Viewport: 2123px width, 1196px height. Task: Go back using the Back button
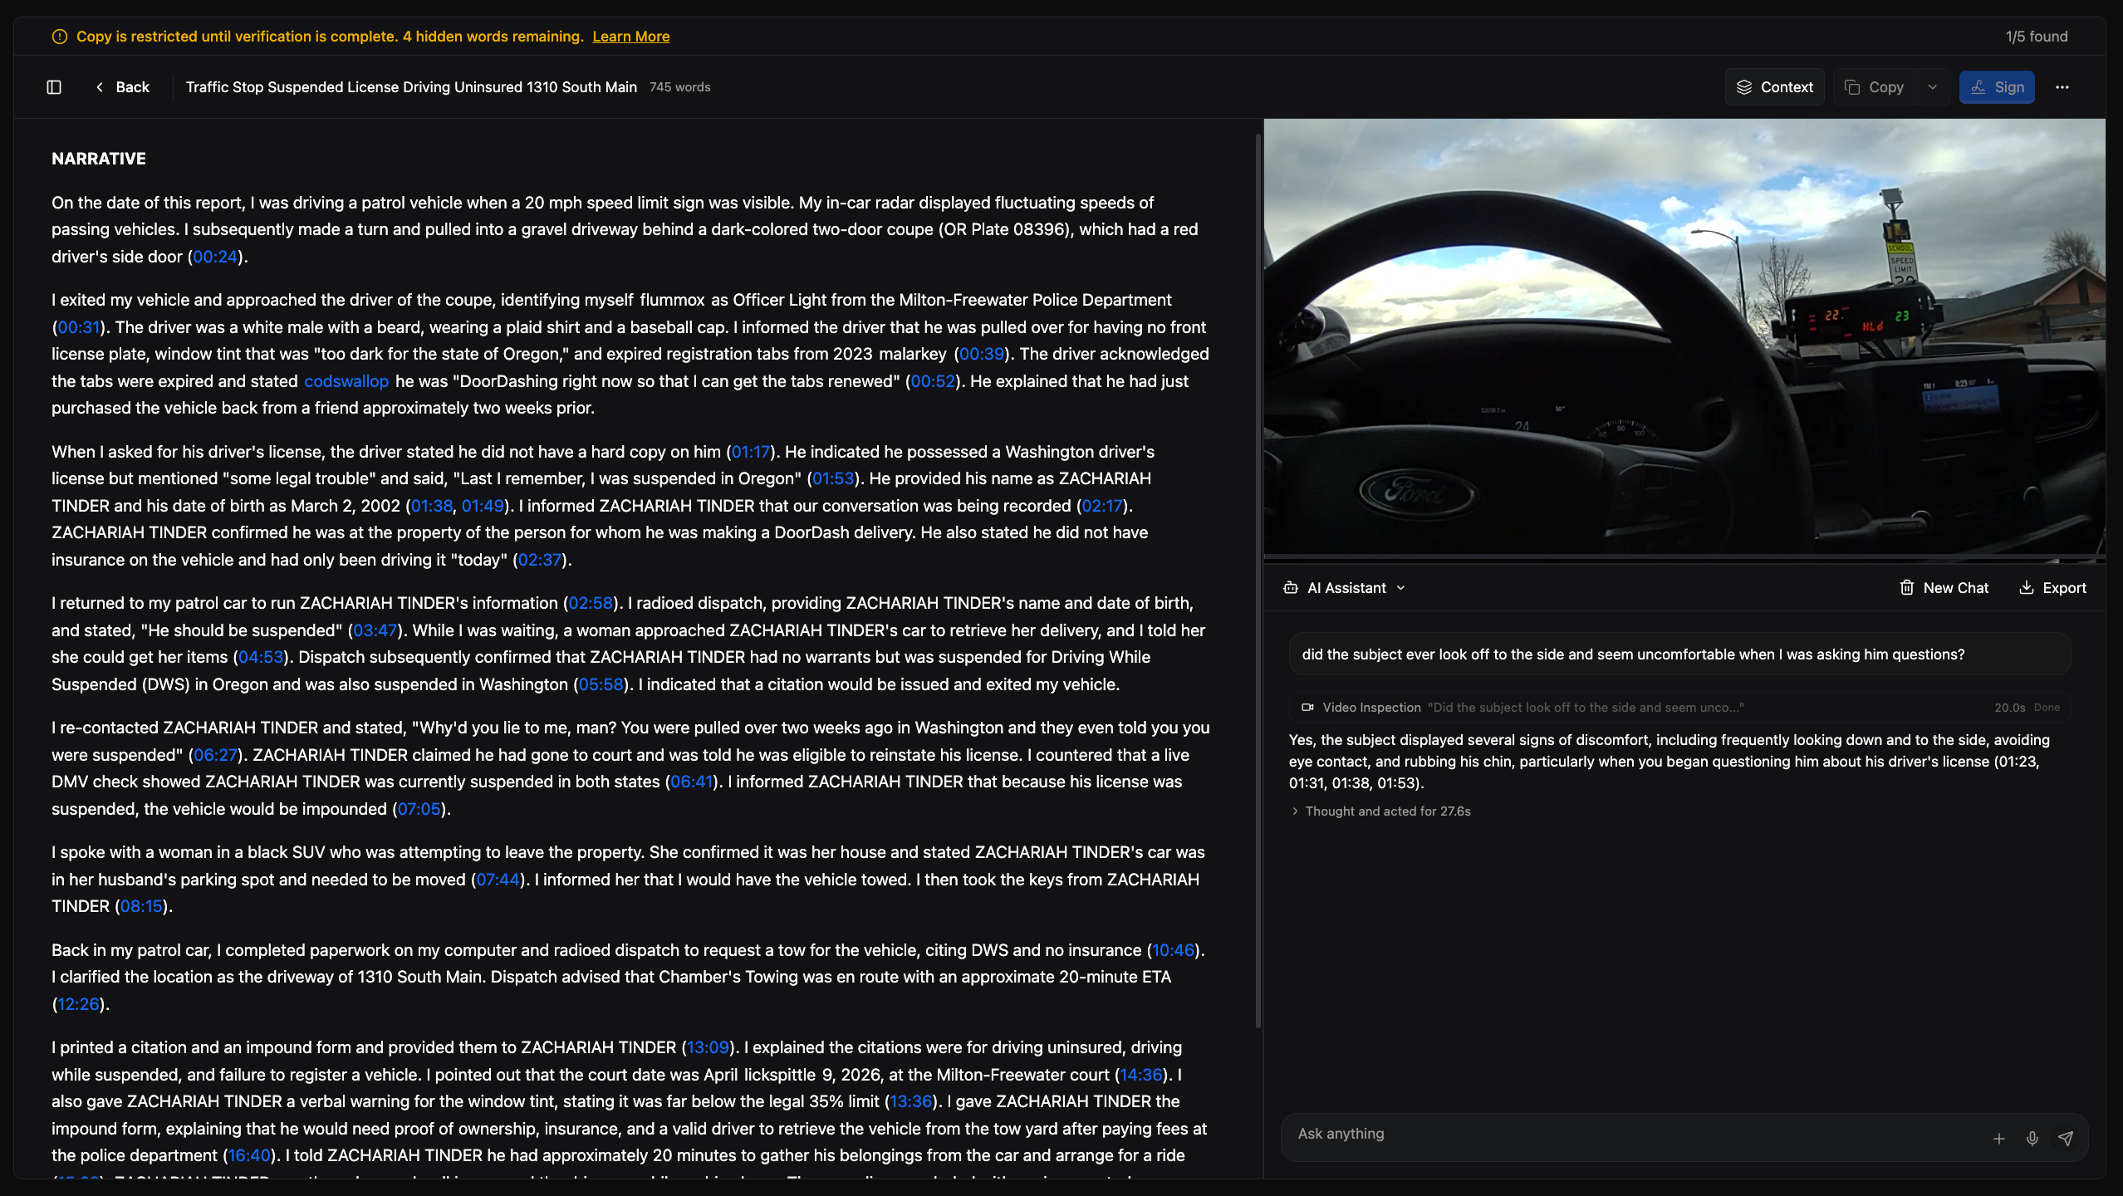coord(123,87)
